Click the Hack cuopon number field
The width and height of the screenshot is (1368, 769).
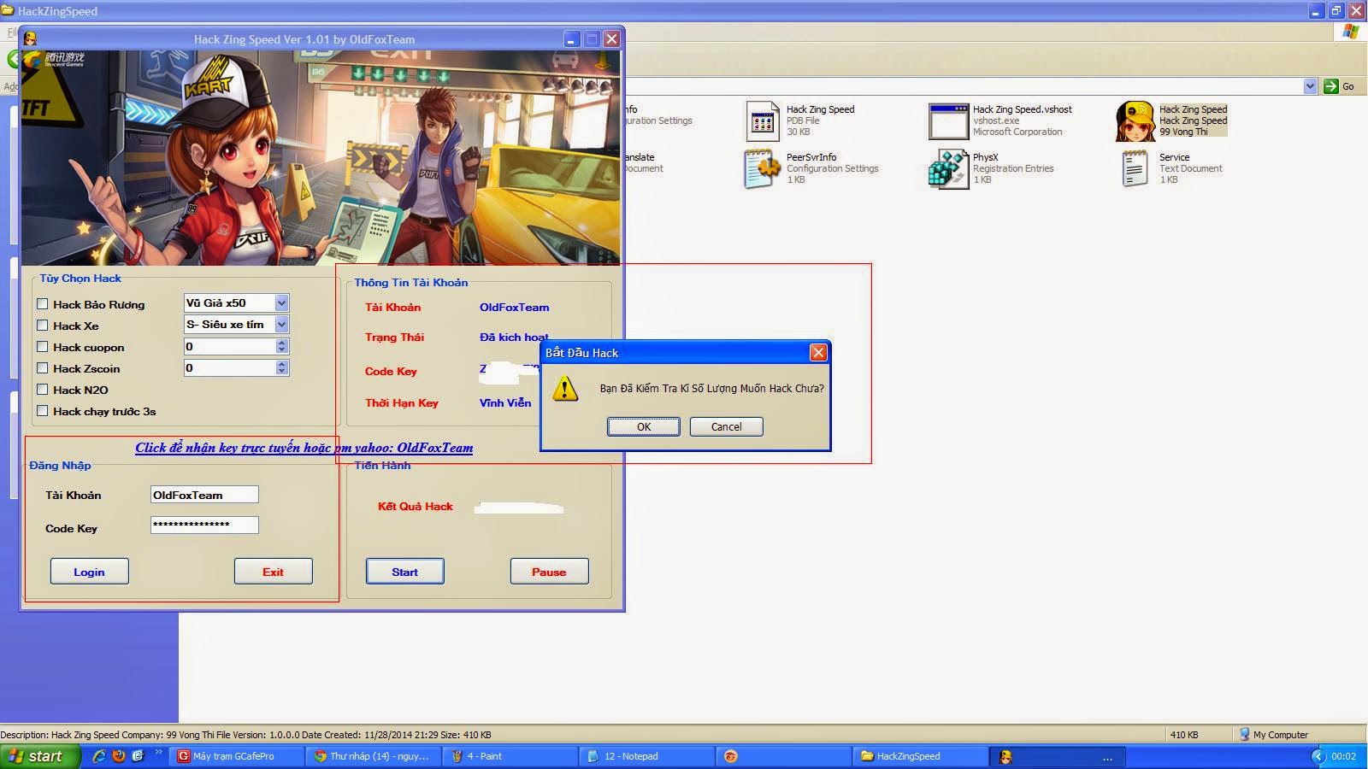coord(230,346)
